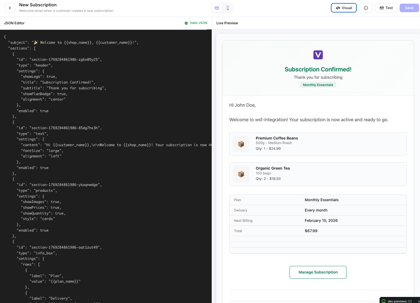The height and width of the screenshot is (303, 420).
Task: Click the "alignment": "center" line
Action: click(x=43, y=99)
